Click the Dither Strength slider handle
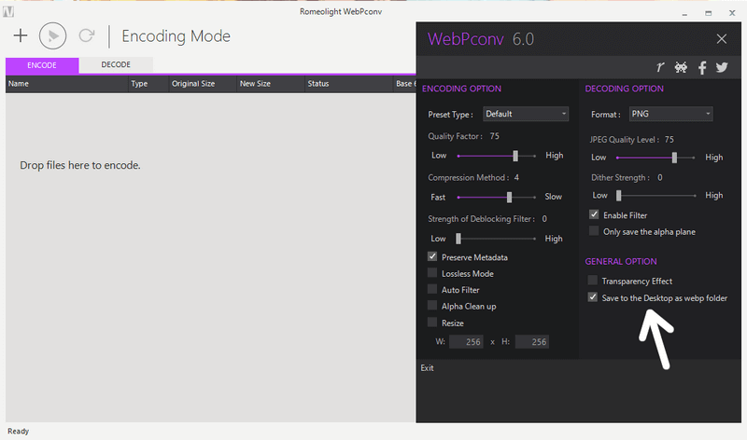Screen dimensions: 747x440 point(619,196)
